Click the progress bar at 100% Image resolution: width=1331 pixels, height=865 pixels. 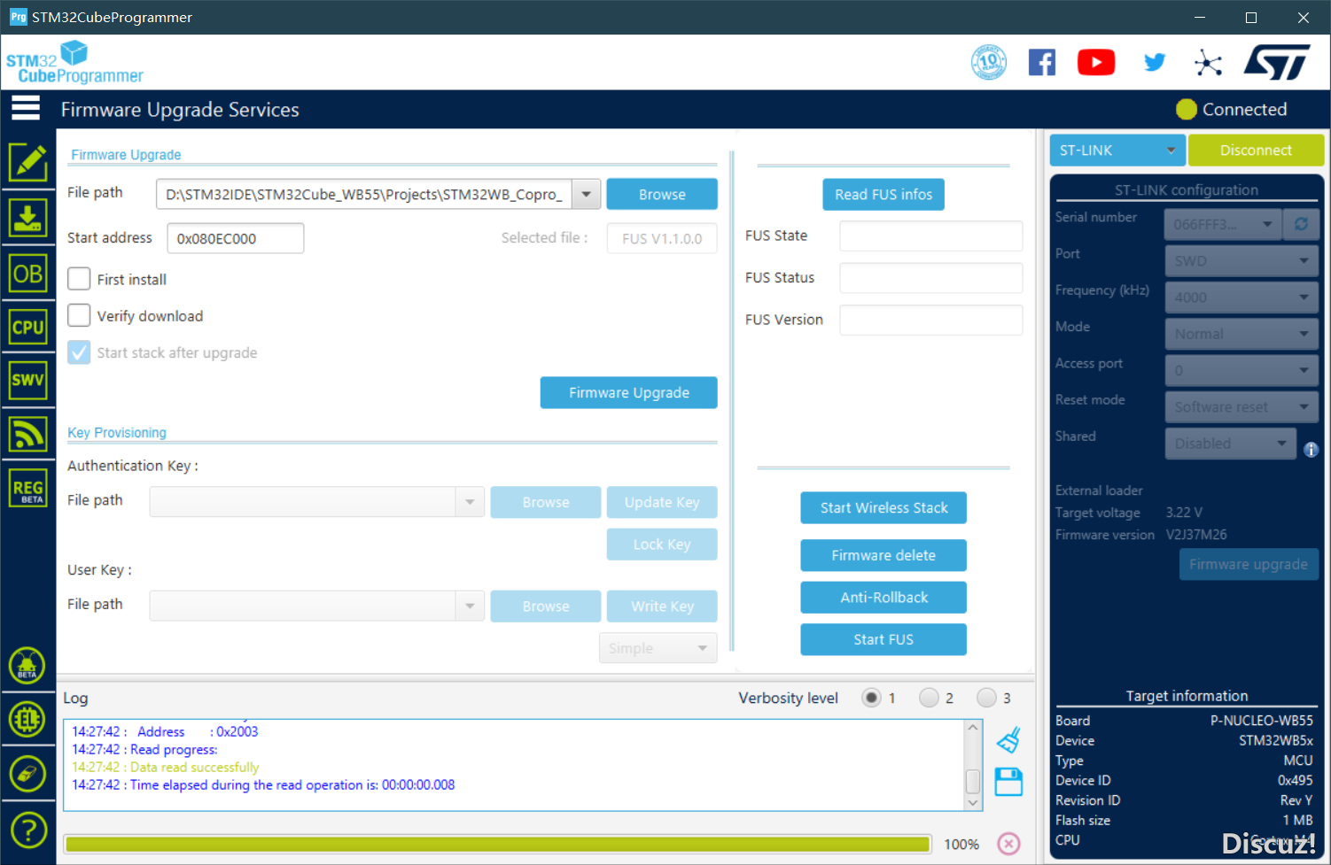pyautogui.click(x=498, y=844)
